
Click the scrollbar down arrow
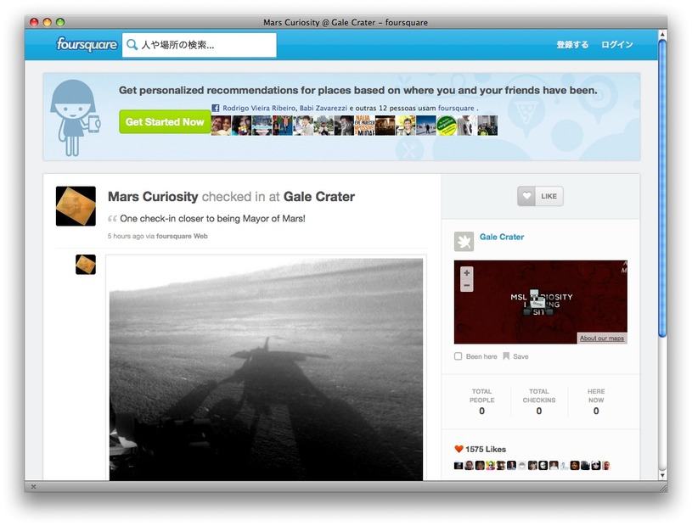pyautogui.click(x=662, y=475)
